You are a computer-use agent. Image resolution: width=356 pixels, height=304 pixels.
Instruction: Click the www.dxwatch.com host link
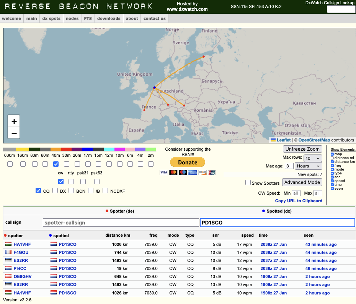point(187,9)
